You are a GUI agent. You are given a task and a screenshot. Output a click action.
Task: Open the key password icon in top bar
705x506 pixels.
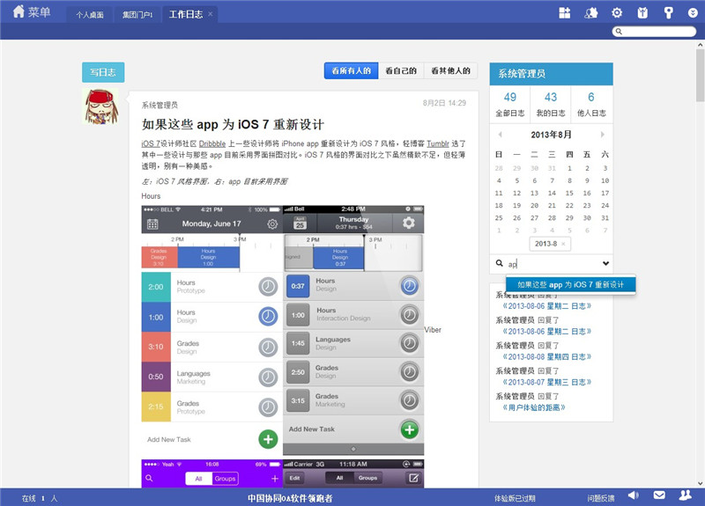coord(669,12)
